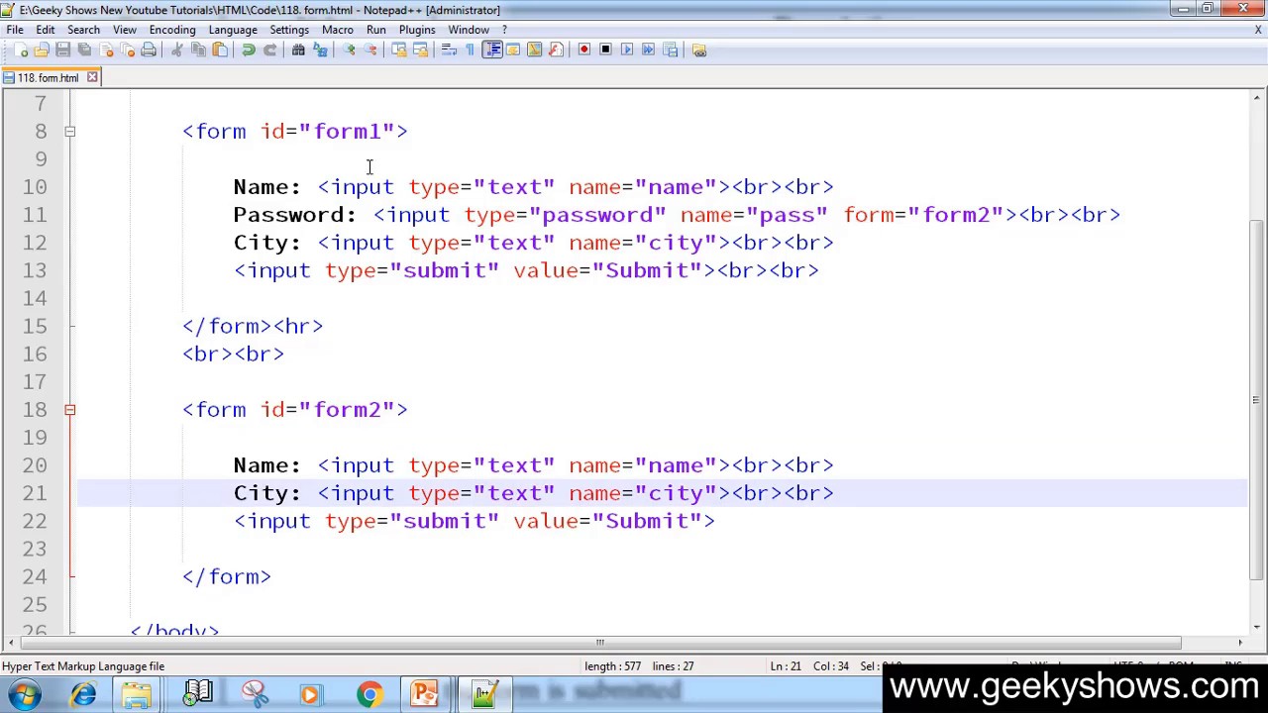
Task: Click the Zoom In toolbar icon
Action: [349, 50]
